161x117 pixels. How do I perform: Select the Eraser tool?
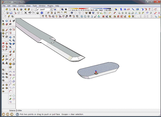coord(7,24)
